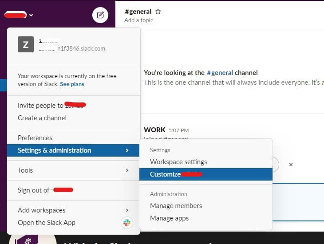The width and height of the screenshot is (324, 244).
Task: Click the Z workspace avatar
Action: point(25,44)
